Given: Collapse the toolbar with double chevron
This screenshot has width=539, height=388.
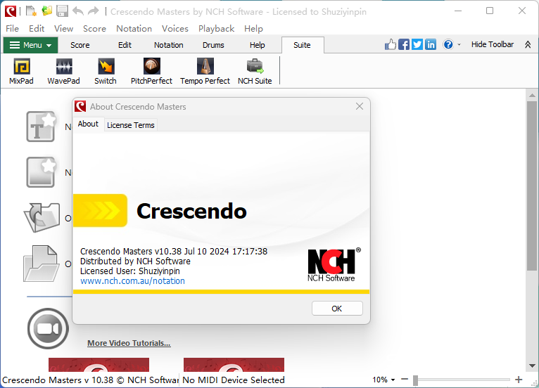Looking at the screenshot, I should (528, 45).
